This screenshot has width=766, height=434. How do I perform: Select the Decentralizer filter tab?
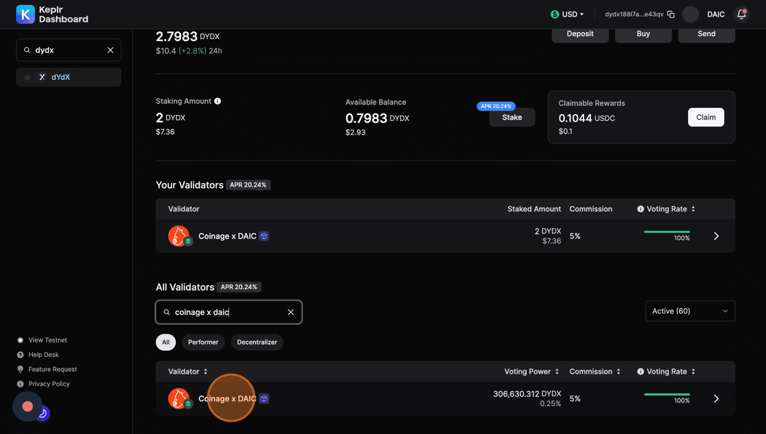tap(257, 342)
